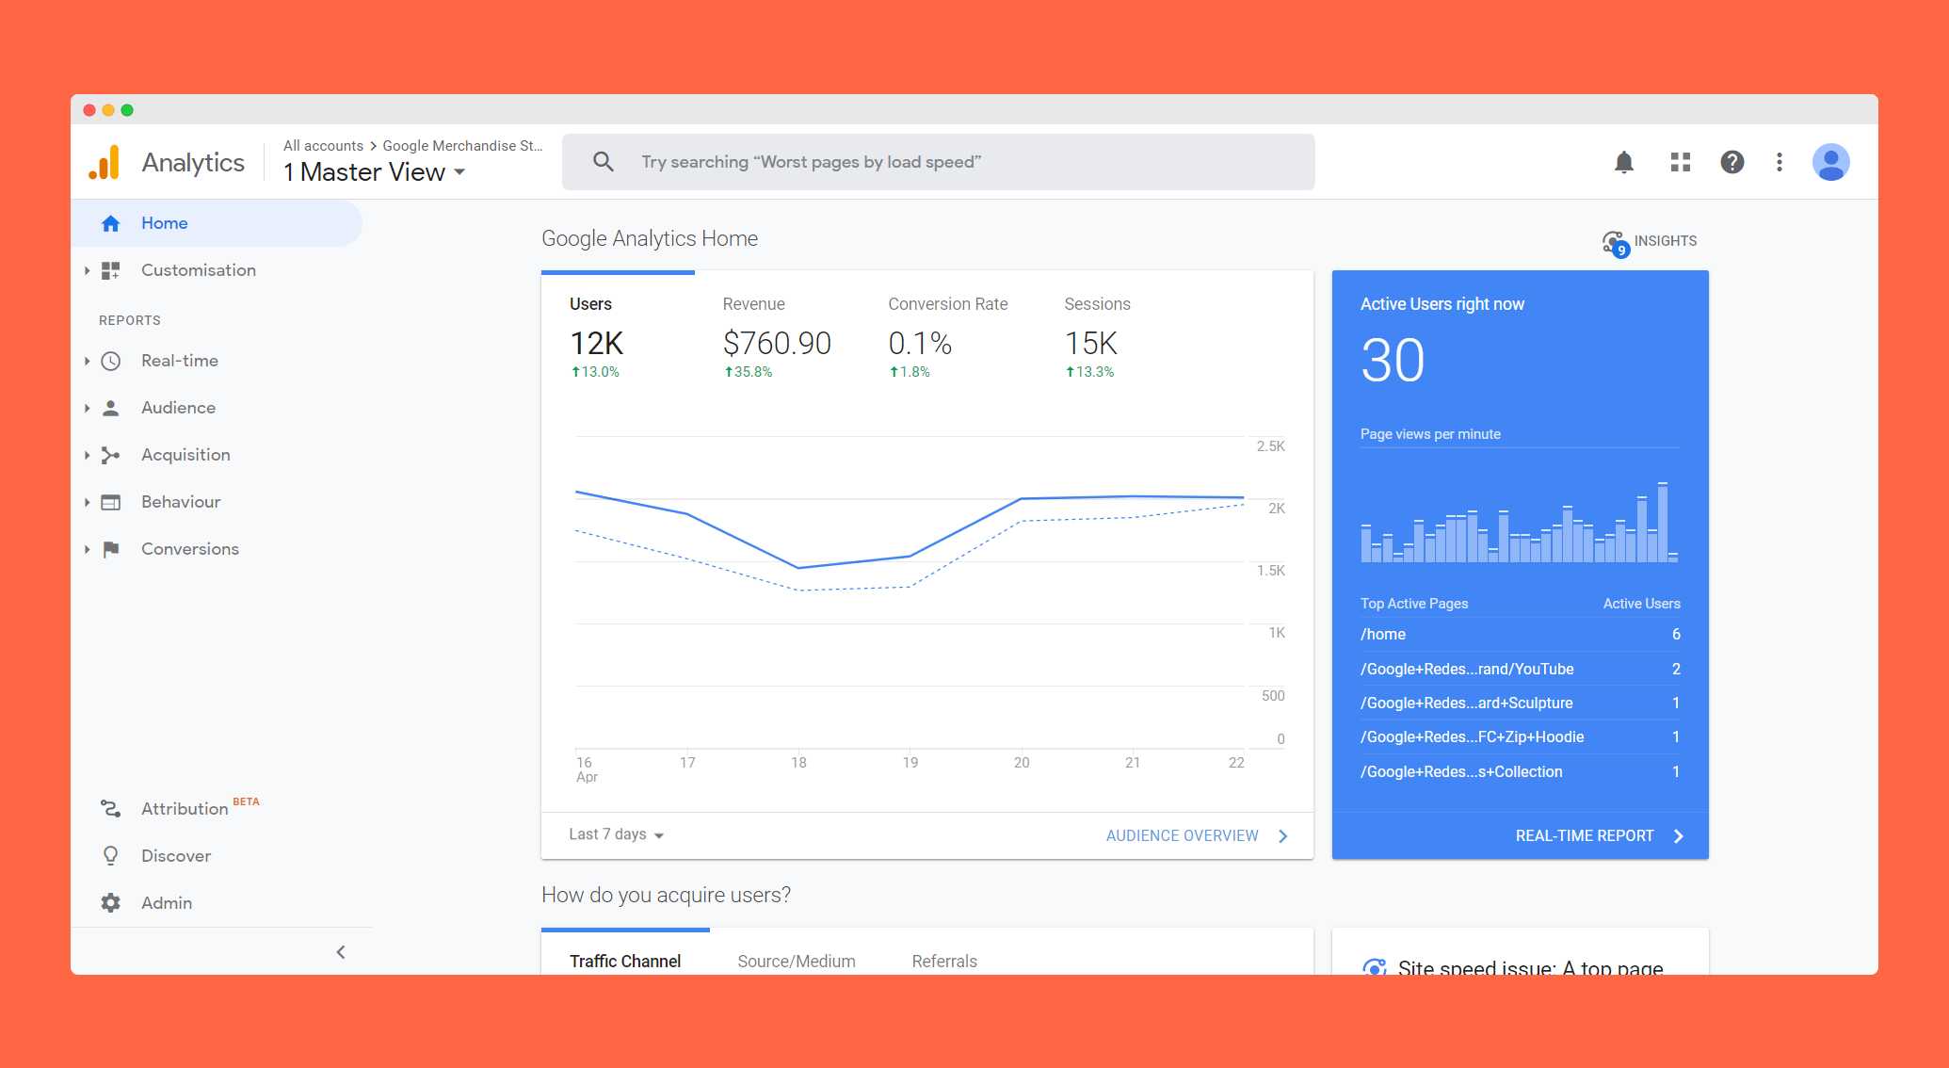Click the /Google+Redes...rand/YouTube page row
The height and width of the screenshot is (1068, 1949).
[x=1520, y=669]
